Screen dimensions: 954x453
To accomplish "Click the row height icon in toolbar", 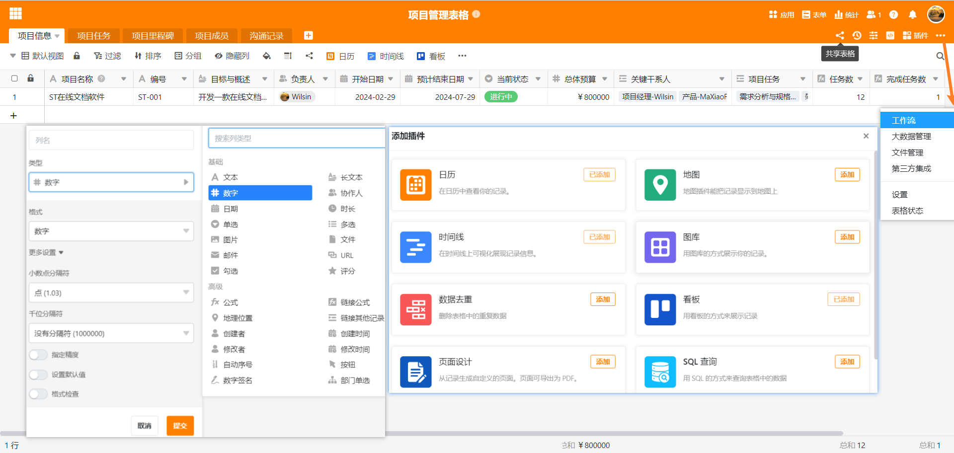I will point(288,56).
